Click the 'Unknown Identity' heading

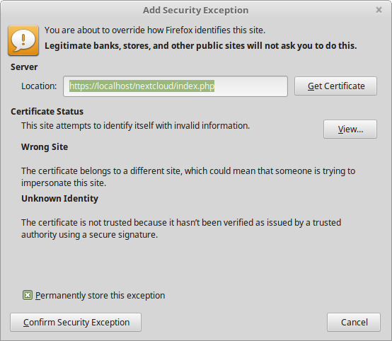pyautogui.click(x=59, y=199)
